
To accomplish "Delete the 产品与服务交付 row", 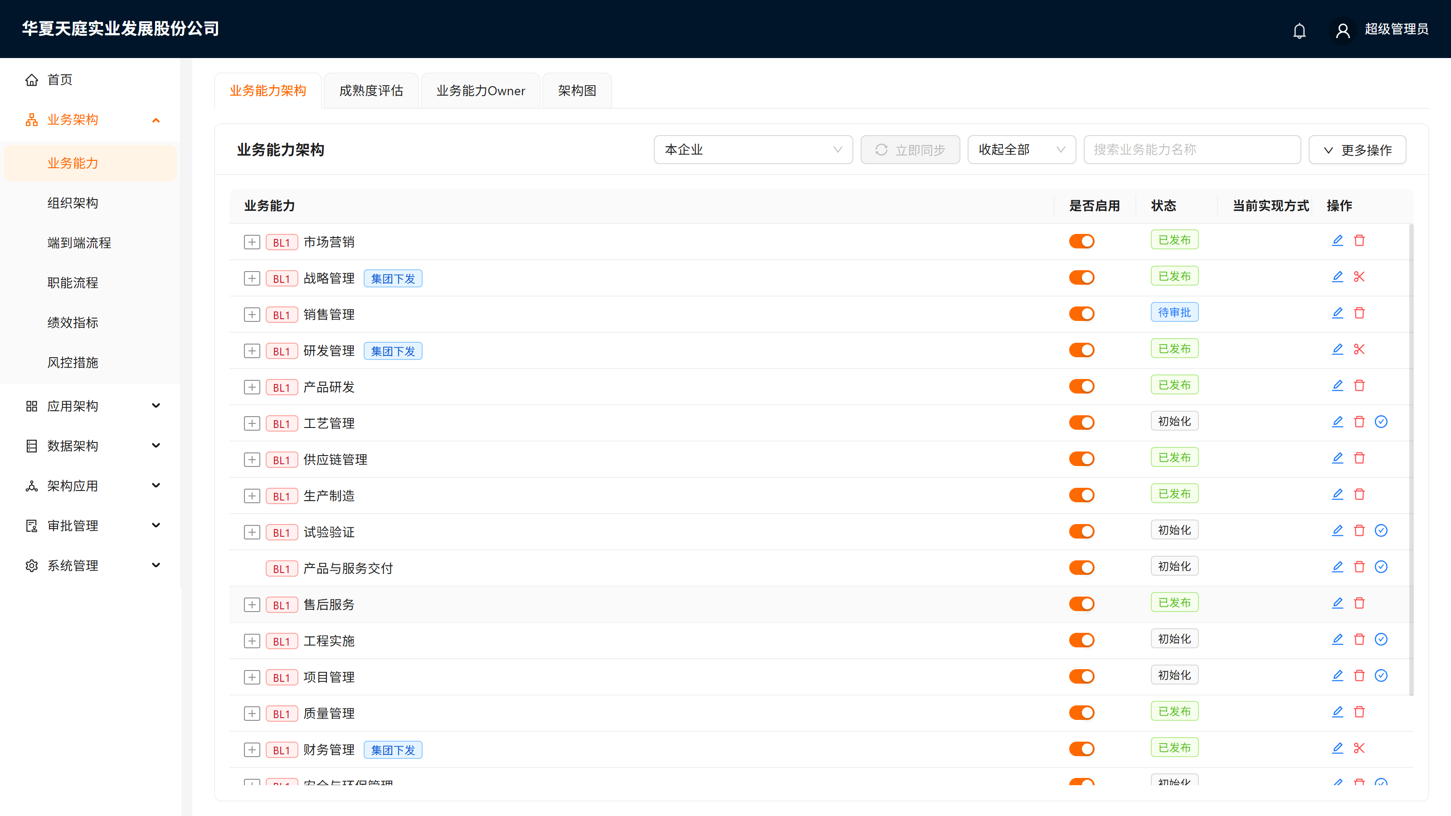I will 1359,567.
